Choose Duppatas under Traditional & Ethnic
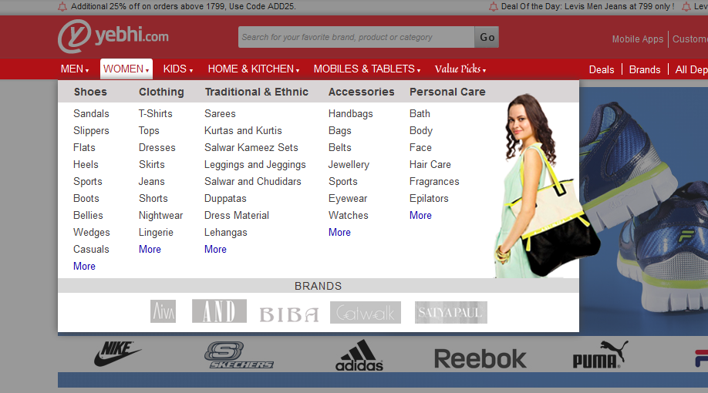This screenshot has height=393, width=708. coord(225,199)
